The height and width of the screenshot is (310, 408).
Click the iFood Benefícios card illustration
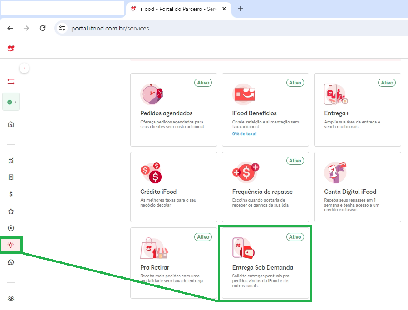[244, 94]
